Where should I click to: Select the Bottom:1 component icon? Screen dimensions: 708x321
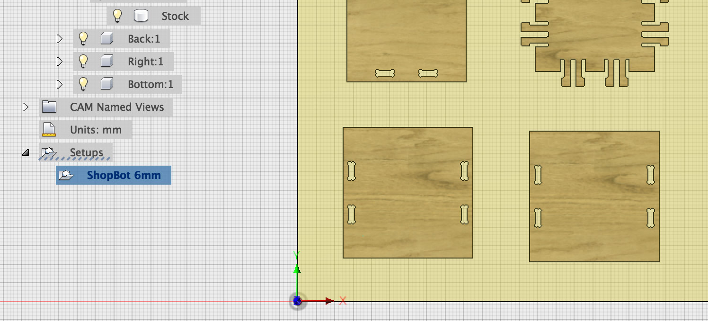(106, 84)
